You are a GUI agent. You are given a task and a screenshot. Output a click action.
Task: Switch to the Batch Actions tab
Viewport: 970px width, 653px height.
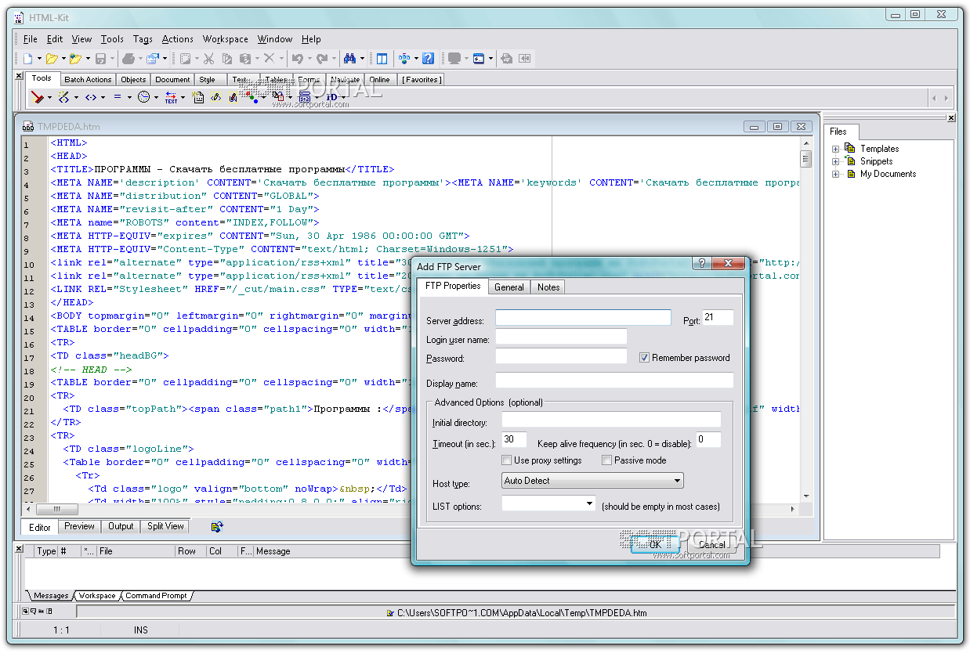click(x=88, y=79)
